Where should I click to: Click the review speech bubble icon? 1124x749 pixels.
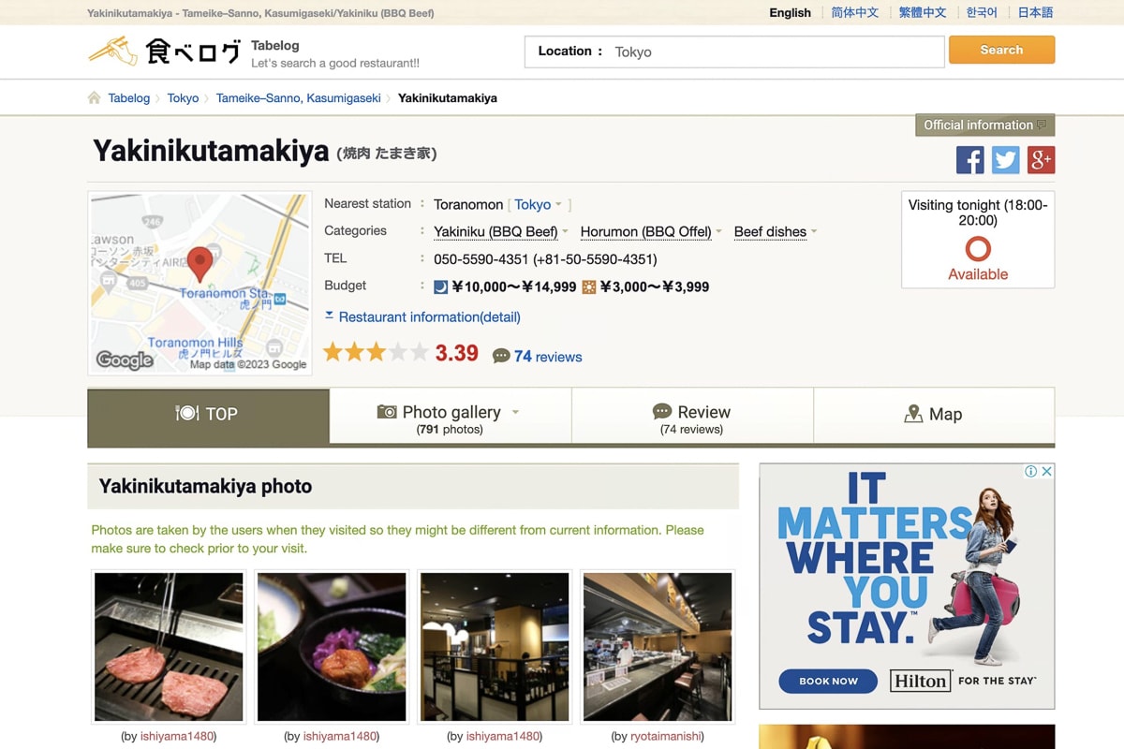(x=501, y=357)
